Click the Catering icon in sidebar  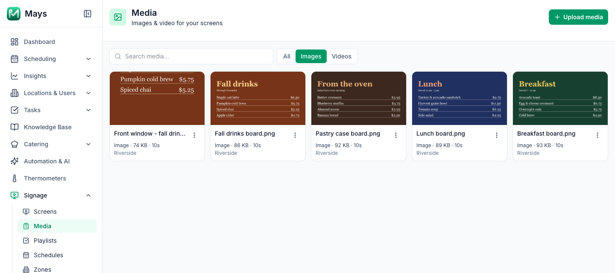click(15, 144)
